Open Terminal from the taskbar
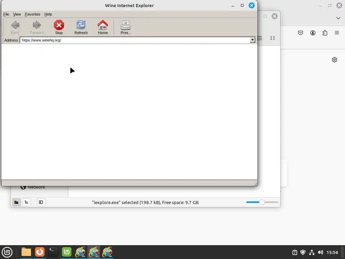 pyautogui.click(x=53, y=252)
